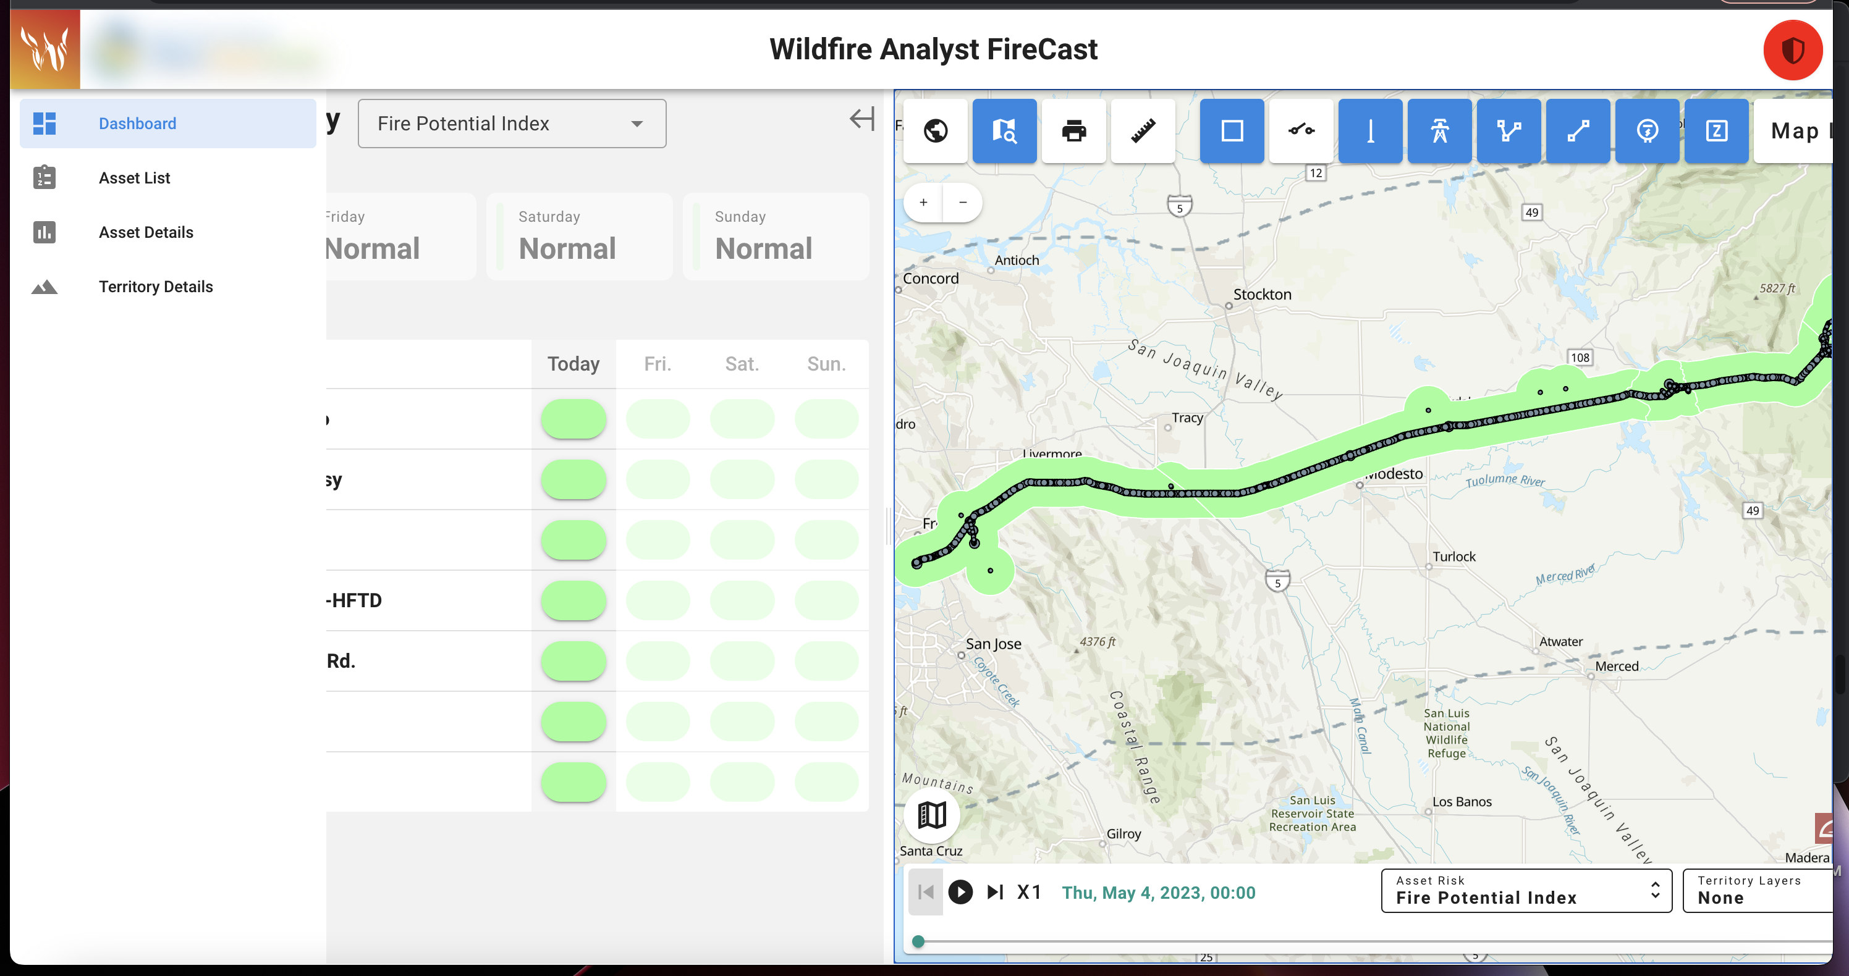Click the globe basemap icon

pyautogui.click(x=935, y=130)
